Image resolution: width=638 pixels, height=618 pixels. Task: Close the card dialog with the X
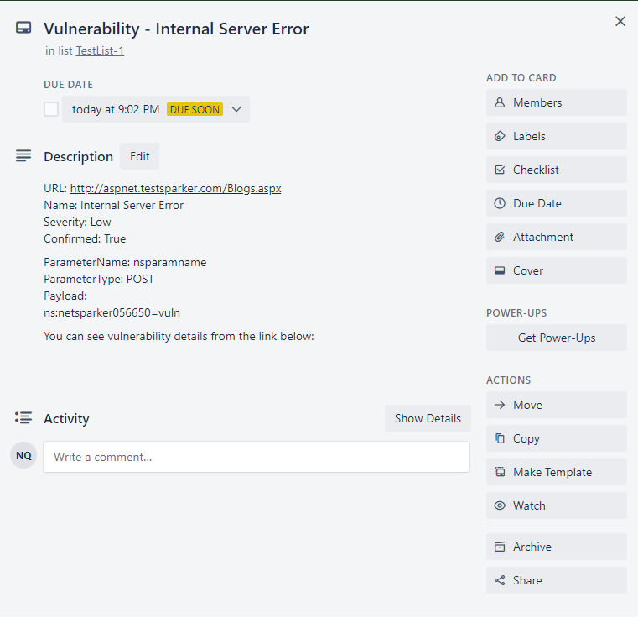coord(620,21)
